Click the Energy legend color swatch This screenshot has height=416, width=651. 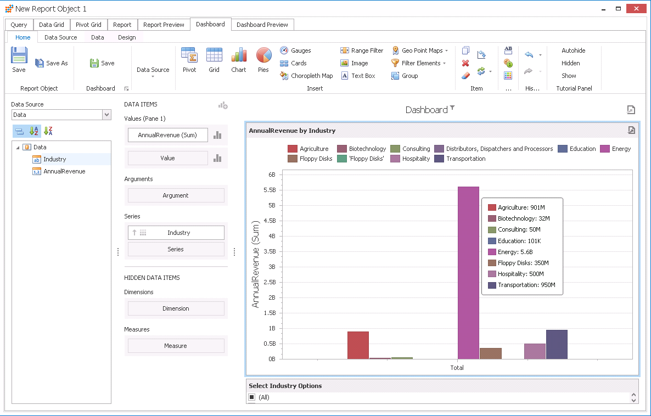click(605, 149)
